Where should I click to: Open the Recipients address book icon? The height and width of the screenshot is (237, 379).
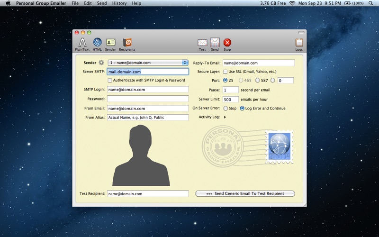pyautogui.click(x=127, y=42)
